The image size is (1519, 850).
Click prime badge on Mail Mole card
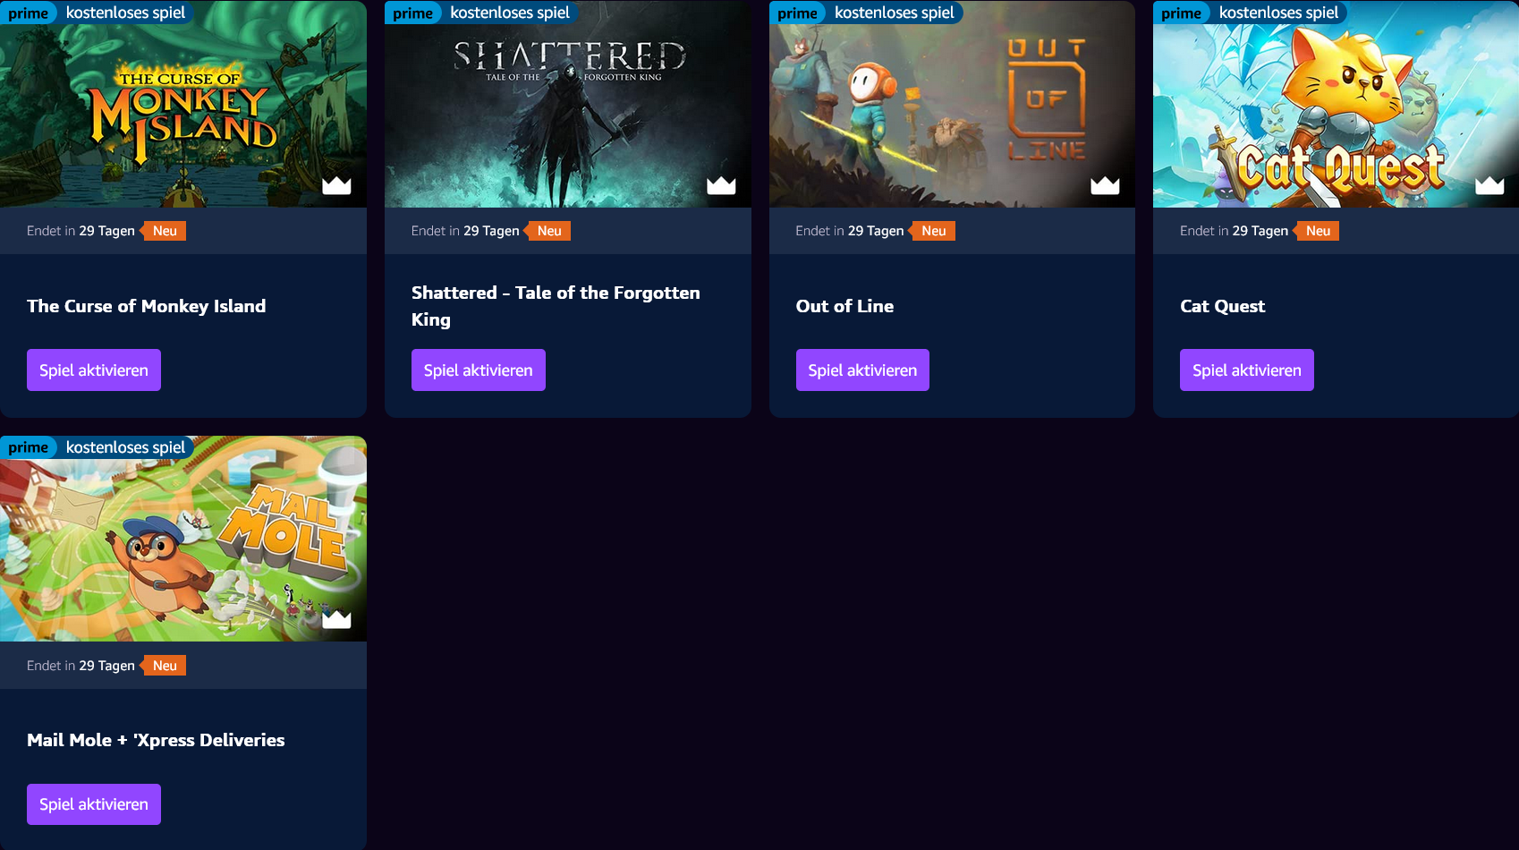[29, 447]
